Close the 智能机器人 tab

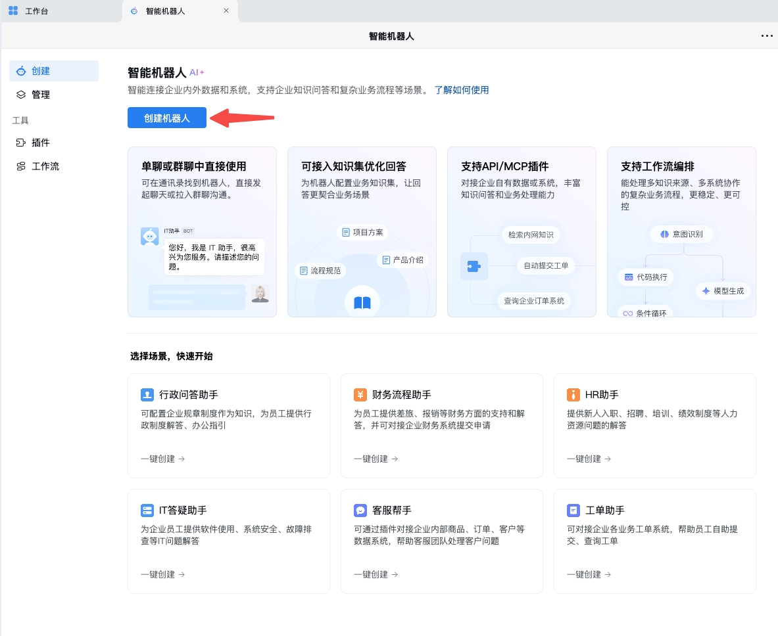[x=226, y=11]
